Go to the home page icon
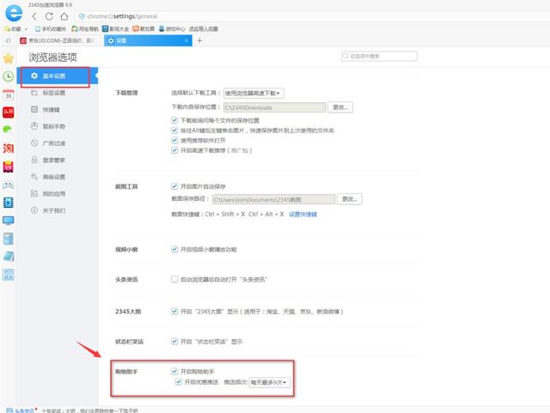 pos(64,16)
